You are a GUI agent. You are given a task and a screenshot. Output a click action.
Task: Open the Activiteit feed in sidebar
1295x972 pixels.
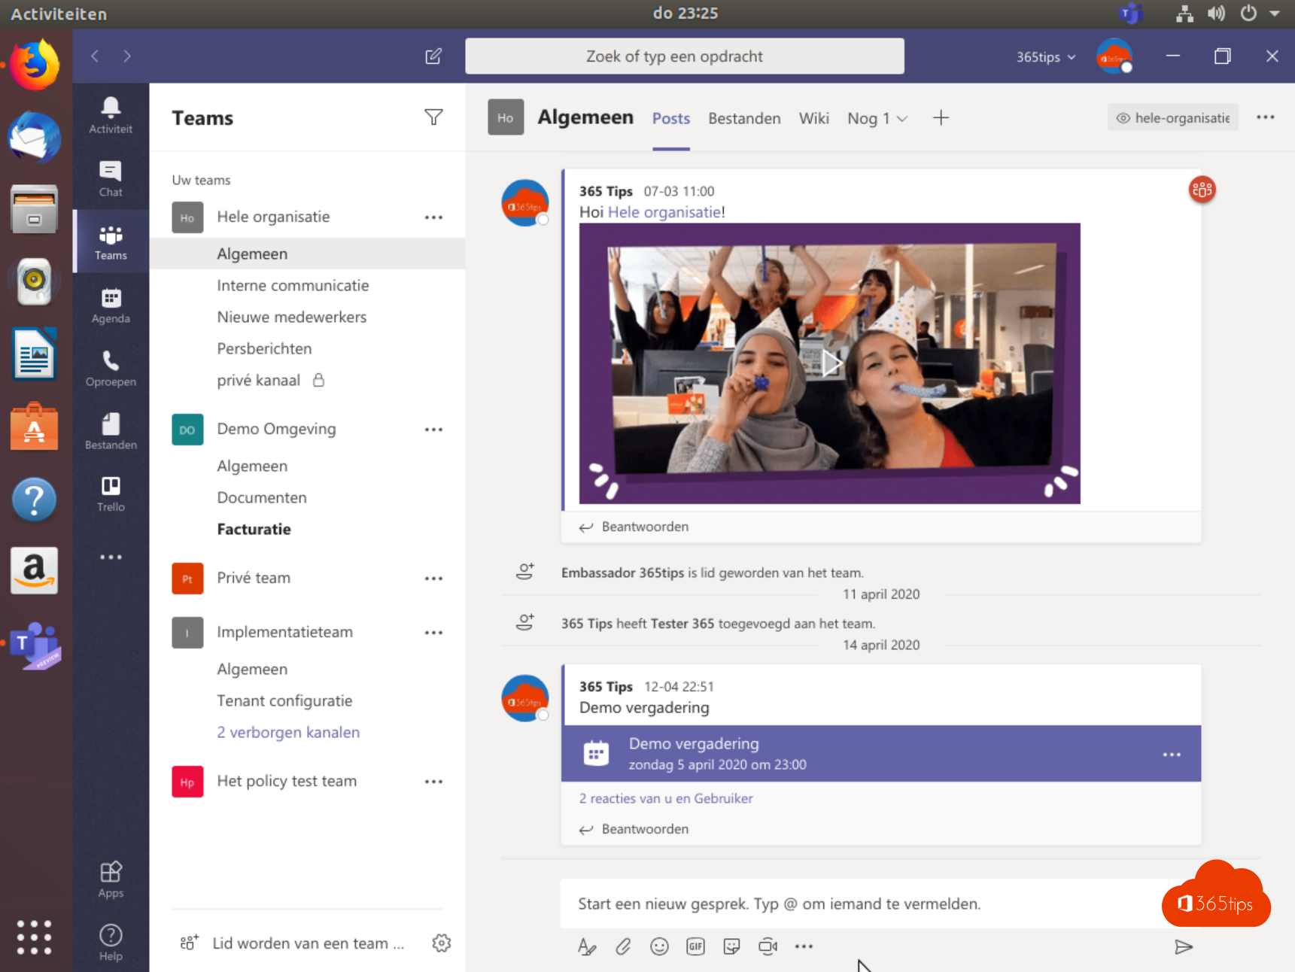[x=111, y=115]
